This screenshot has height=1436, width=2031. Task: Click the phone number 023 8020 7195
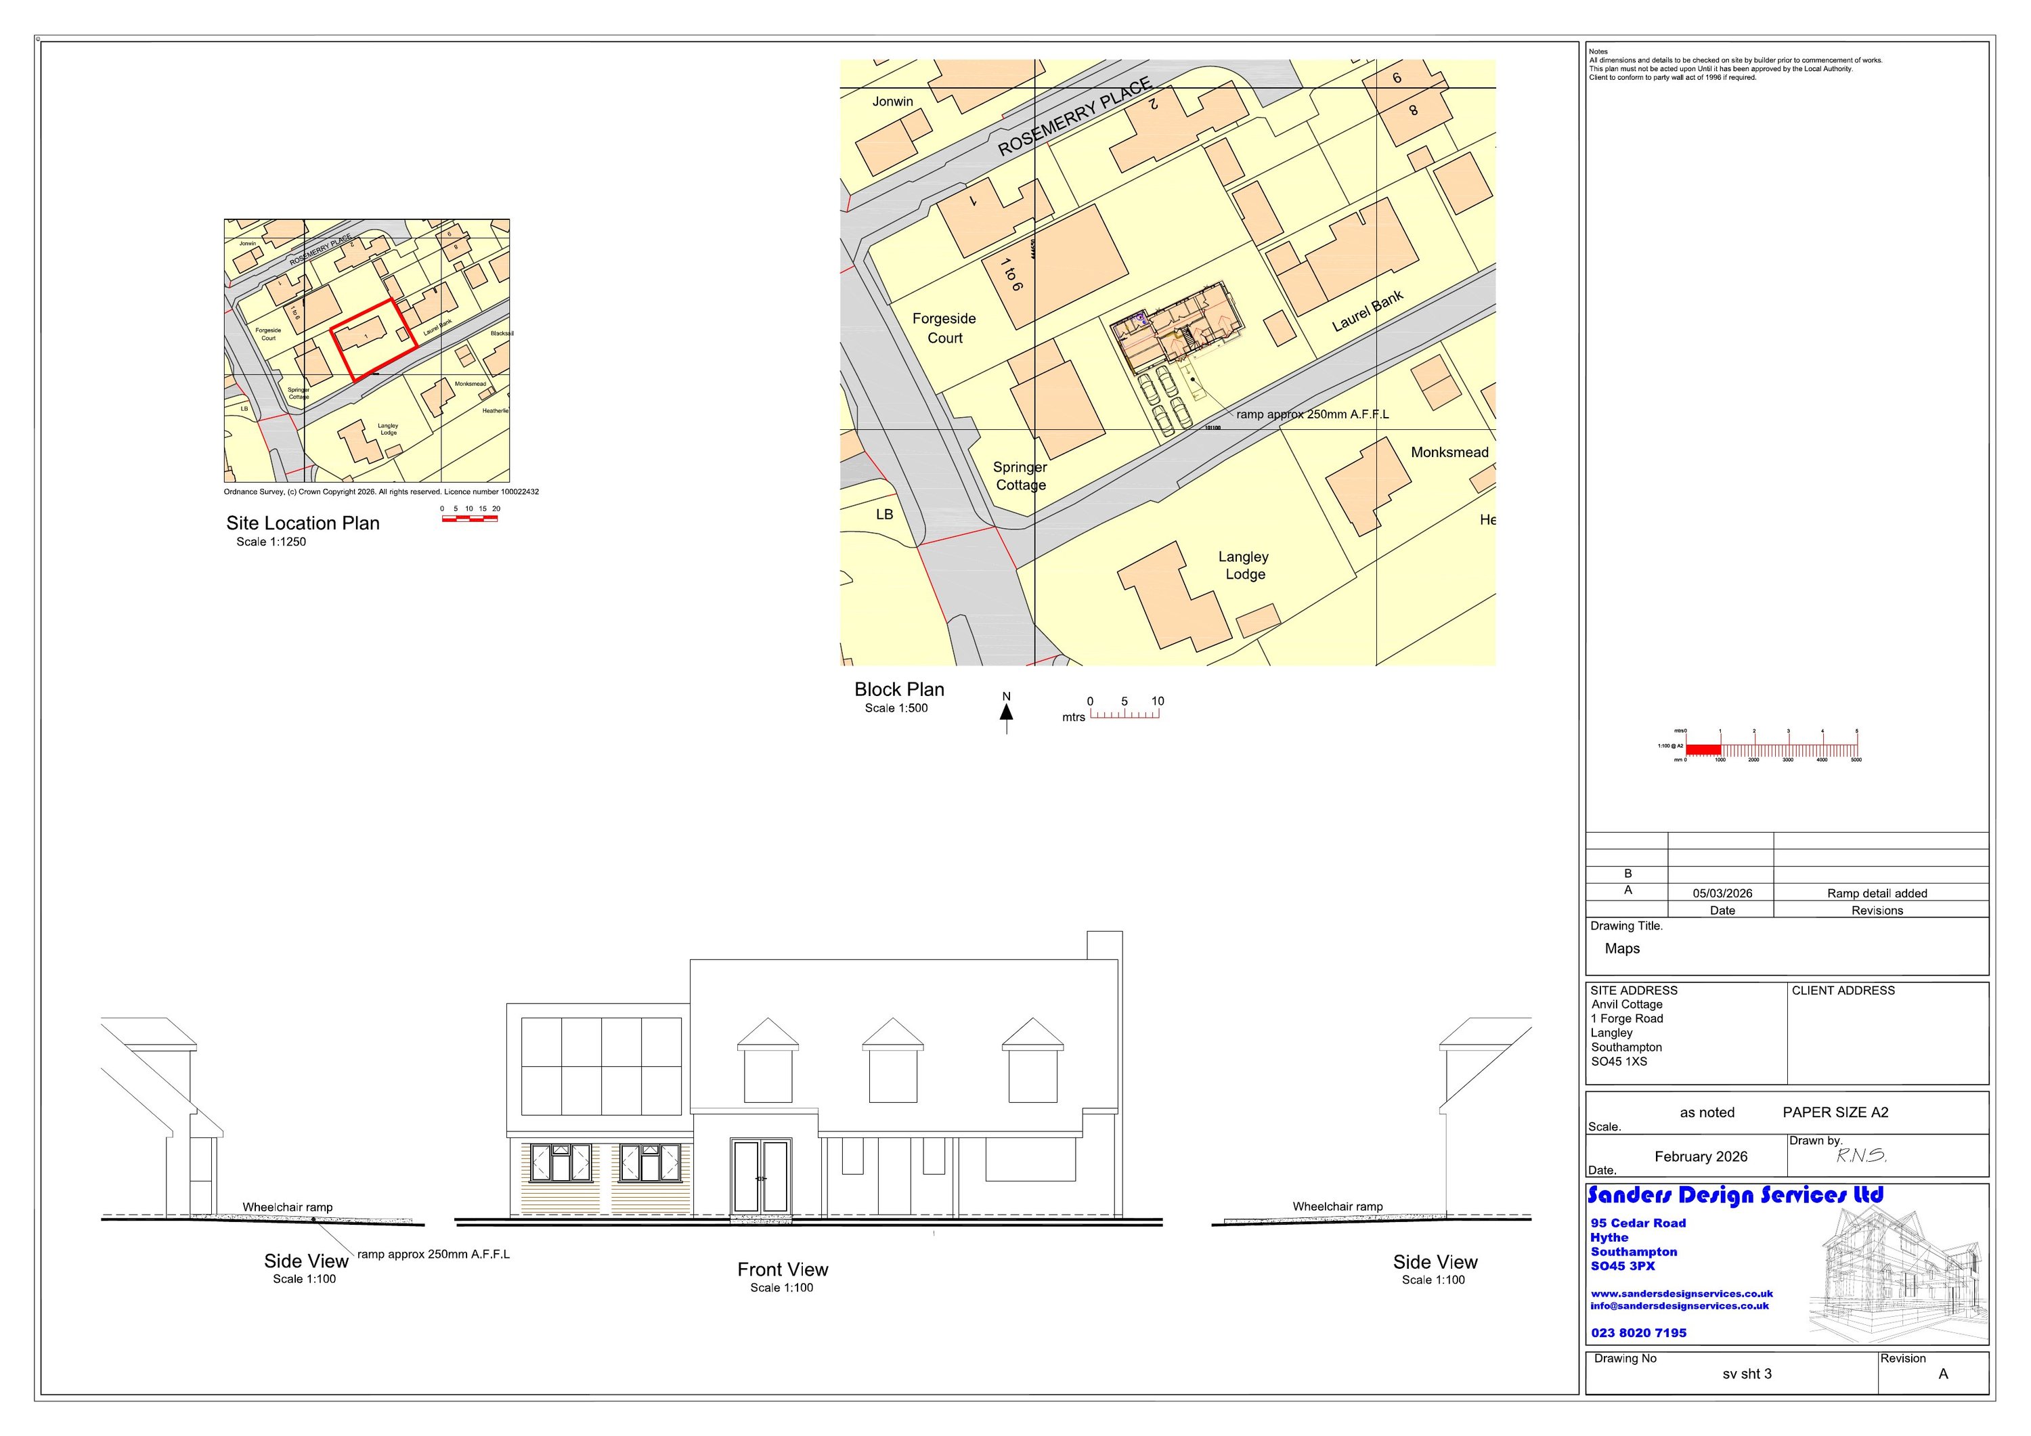(1638, 1332)
